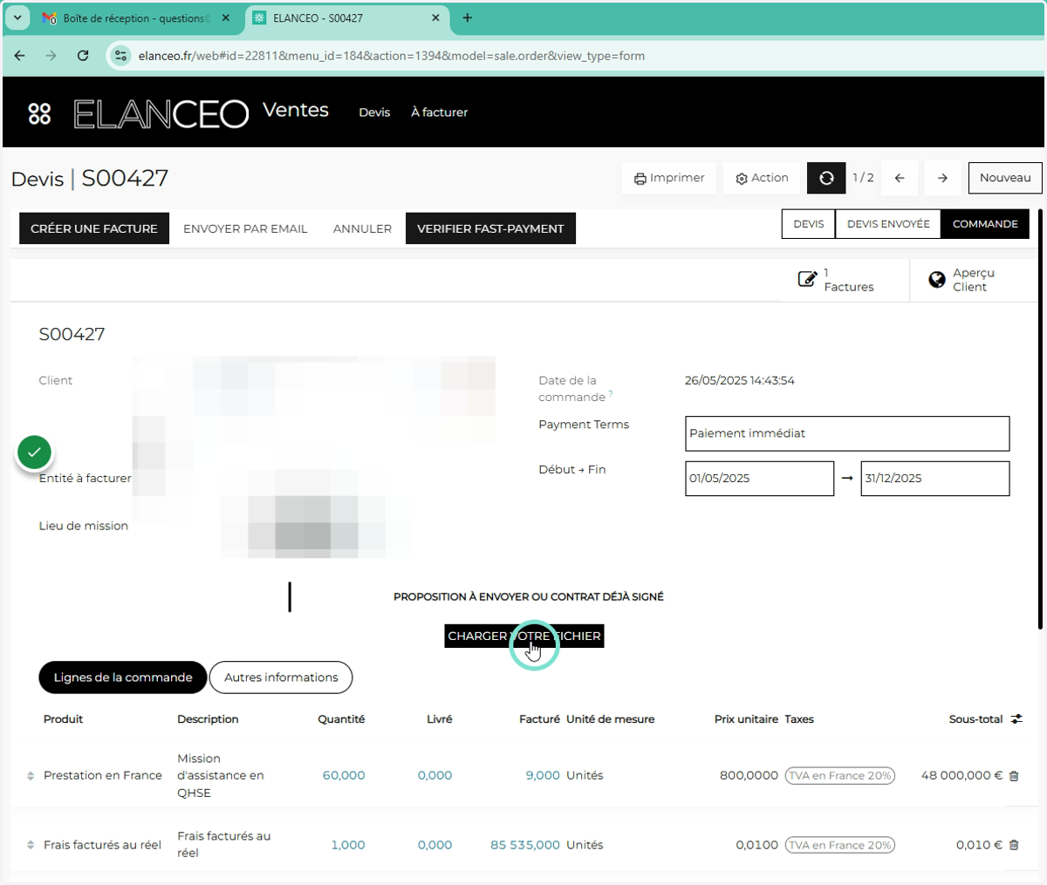The height and width of the screenshot is (885, 1047).
Task: Click browser forward arrow
Action: 51,56
